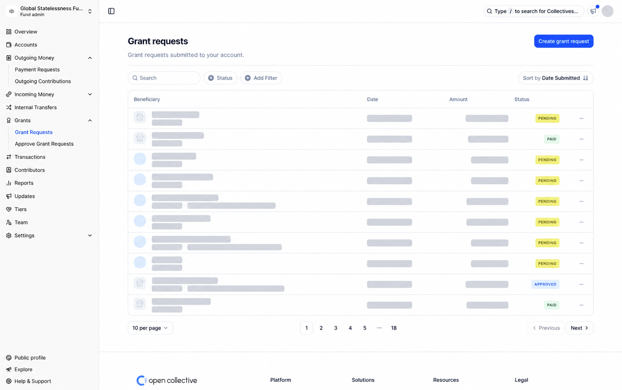Expand the Settings section
The height and width of the screenshot is (390, 622).
tap(90, 236)
